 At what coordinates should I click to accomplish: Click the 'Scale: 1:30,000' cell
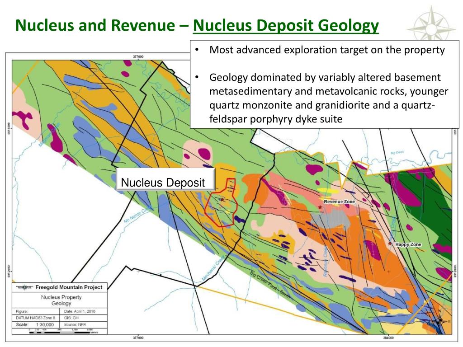[x=36, y=324]
